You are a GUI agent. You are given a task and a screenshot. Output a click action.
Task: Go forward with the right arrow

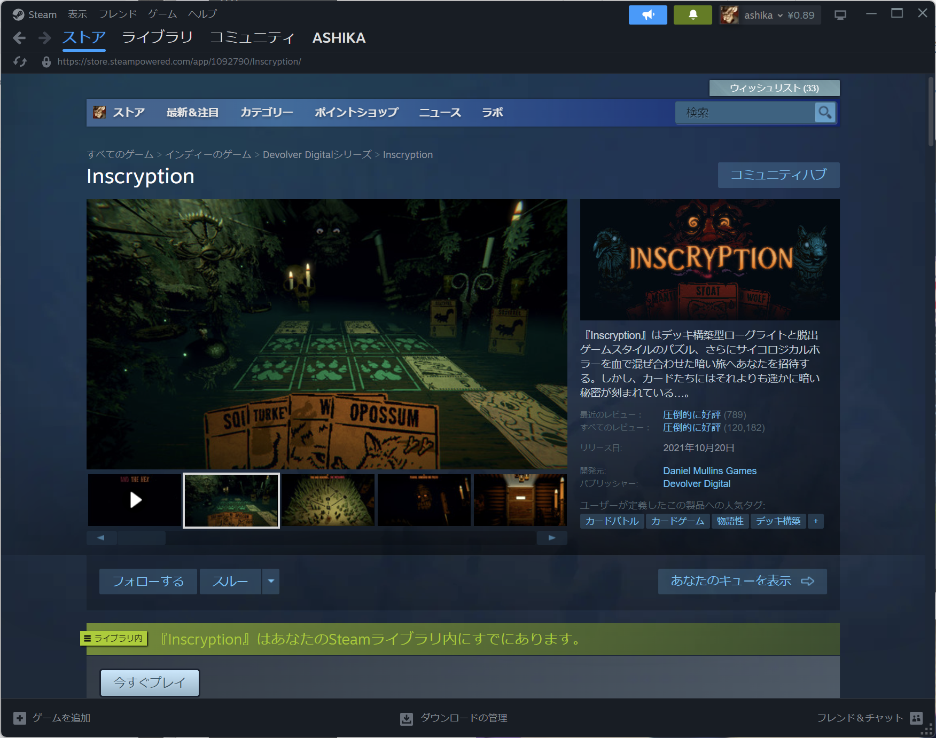(x=45, y=38)
